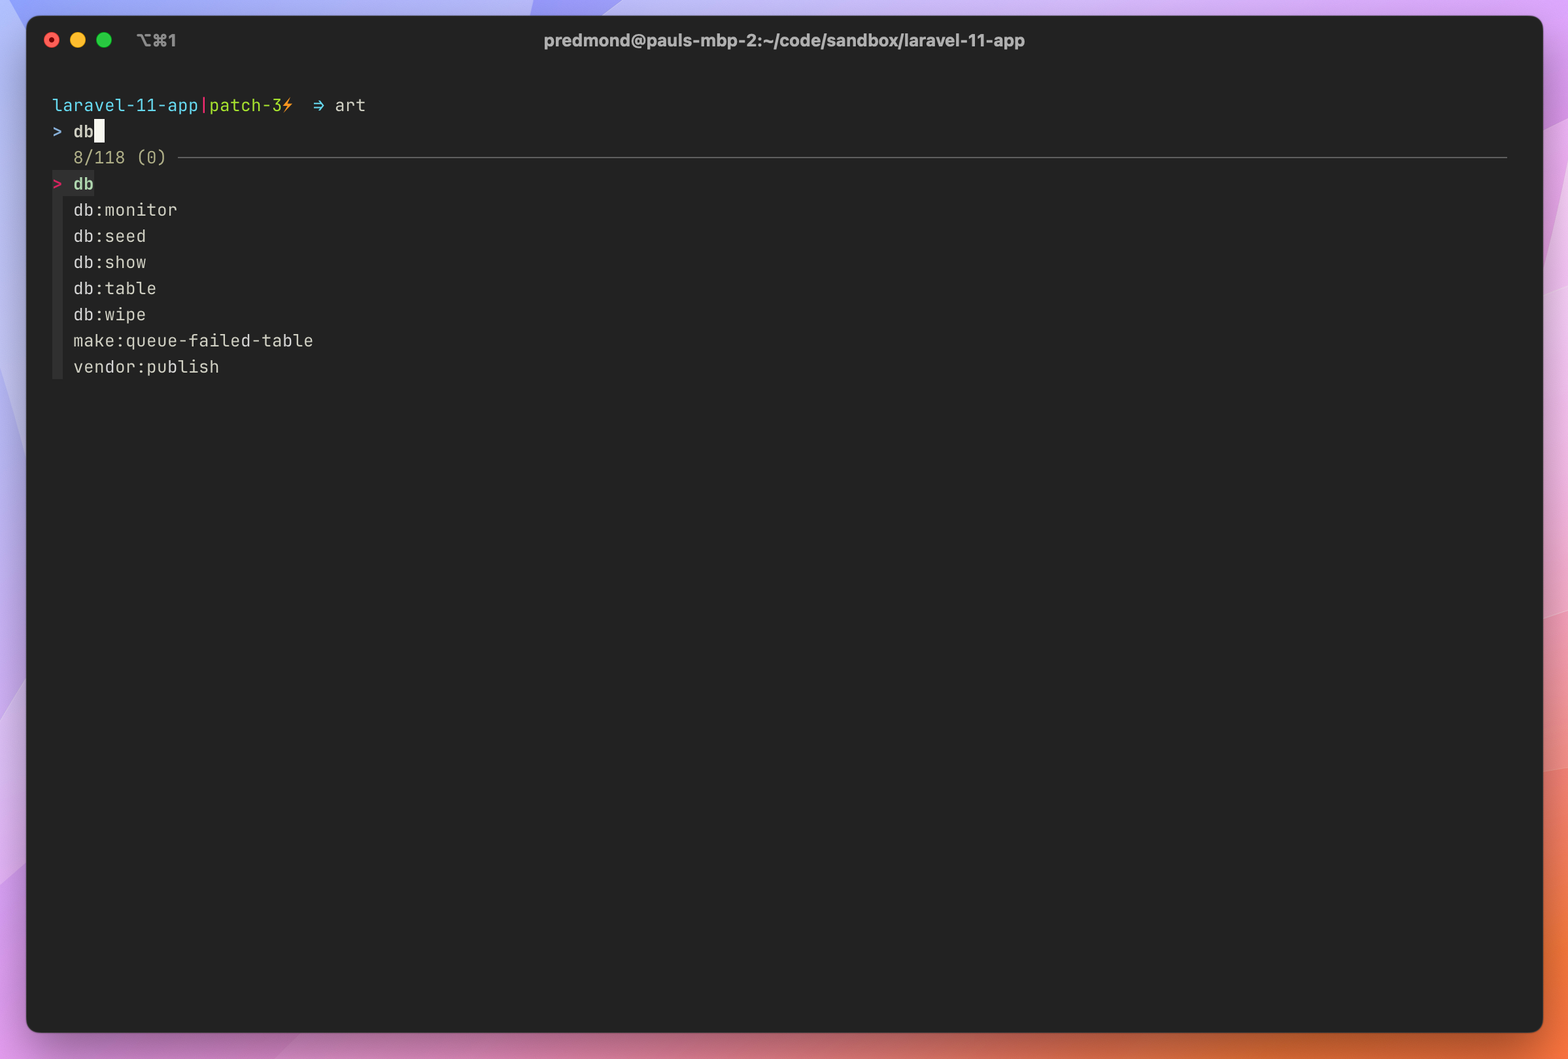Select the db:monitor command
This screenshot has height=1059, width=1568.
coord(125,210)
